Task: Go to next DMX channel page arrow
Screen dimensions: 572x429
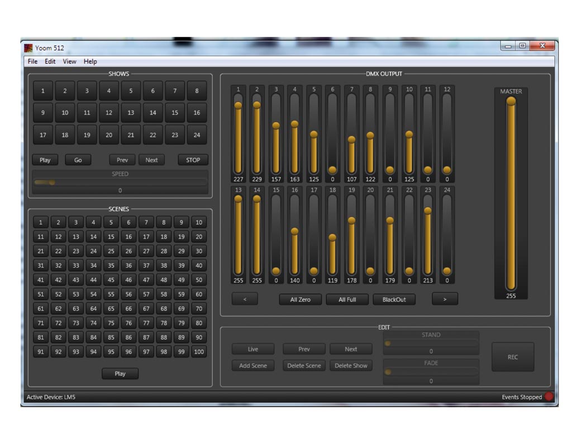Action: 445,299
